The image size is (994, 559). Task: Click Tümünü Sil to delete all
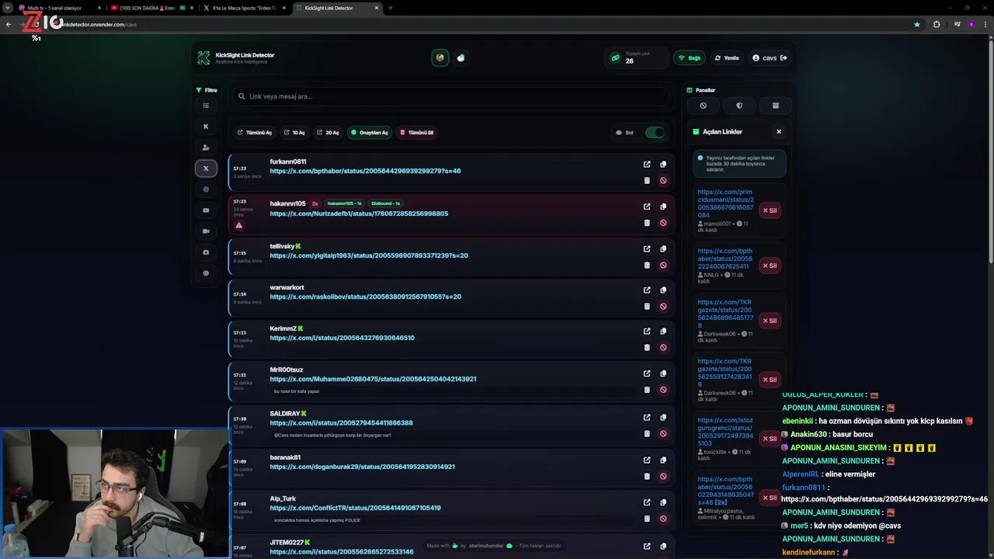(x=416, y=132)
